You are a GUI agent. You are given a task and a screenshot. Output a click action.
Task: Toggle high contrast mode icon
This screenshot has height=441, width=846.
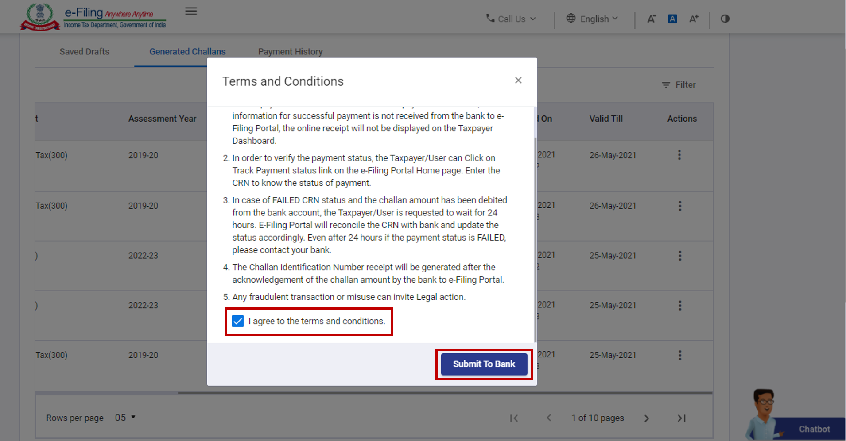coord(725,19)
